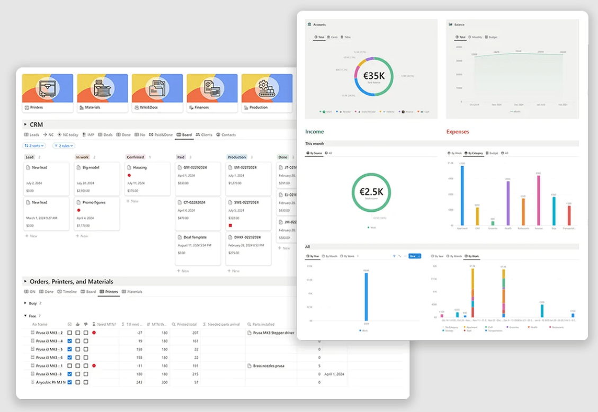
Task: Check the first checkbox for Prusa i3 MK3 - 2
Action: [x=70, y=333]
